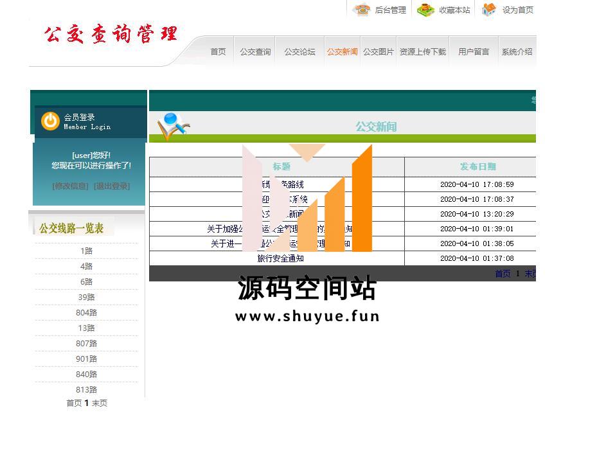615x469 pixels.
Task: Click the 会员登录 Member Login header
Action: click(87, 121)
